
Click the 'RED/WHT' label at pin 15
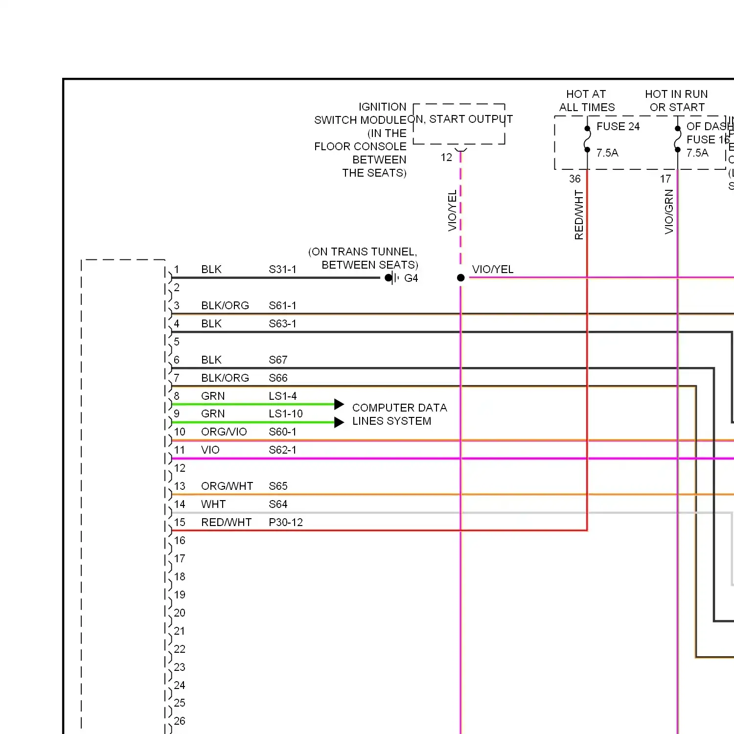[227, 522]
